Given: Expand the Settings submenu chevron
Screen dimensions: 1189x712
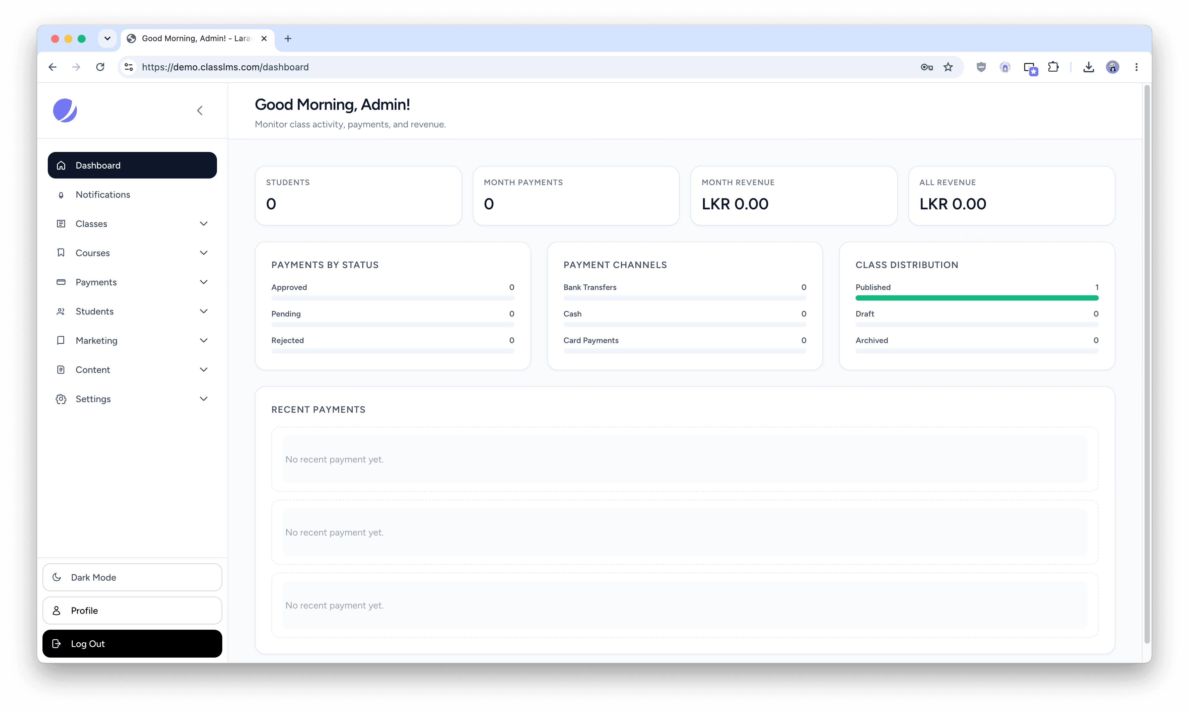Looking at the screenshot, I should (x=204, y=399).
